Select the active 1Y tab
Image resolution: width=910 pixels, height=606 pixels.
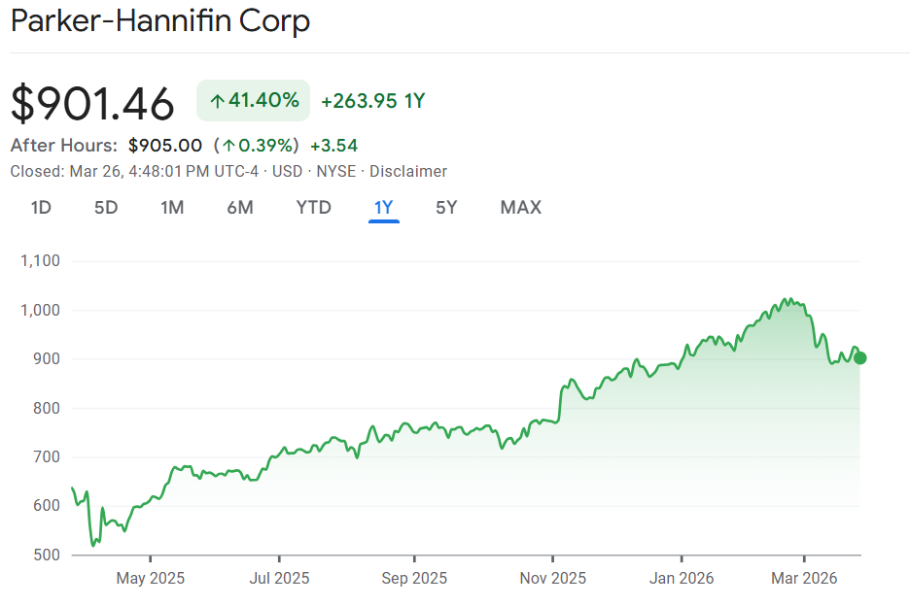[384, 207]
